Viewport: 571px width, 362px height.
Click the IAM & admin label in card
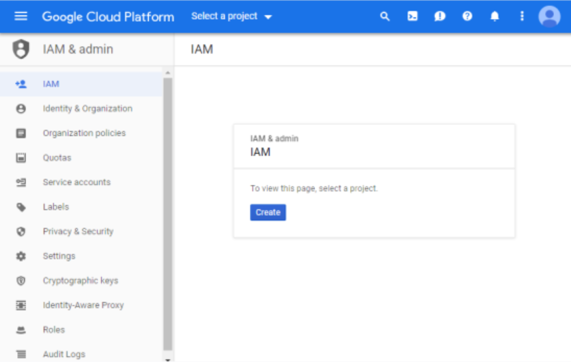tap(274, 138)
